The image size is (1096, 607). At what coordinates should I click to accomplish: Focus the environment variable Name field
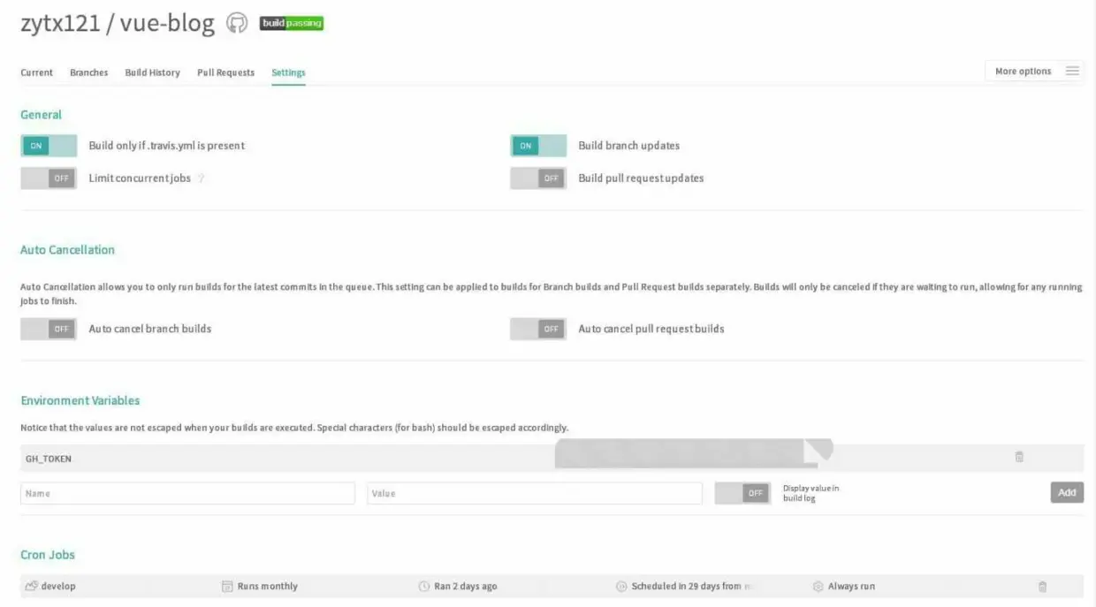[187, 493]
